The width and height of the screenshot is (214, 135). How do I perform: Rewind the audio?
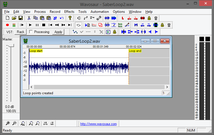(57, 25)
